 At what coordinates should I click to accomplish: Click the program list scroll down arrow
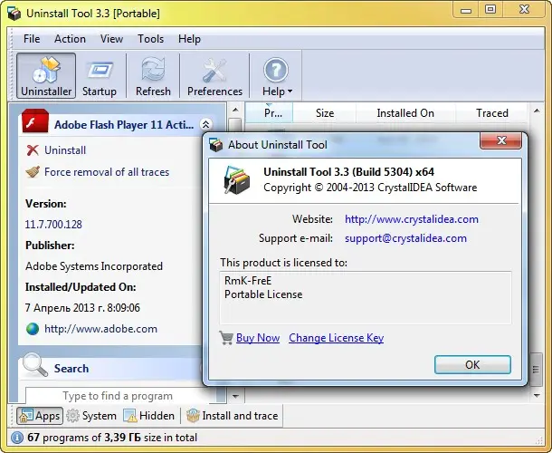pyautogui.click(x=537, y=396)
